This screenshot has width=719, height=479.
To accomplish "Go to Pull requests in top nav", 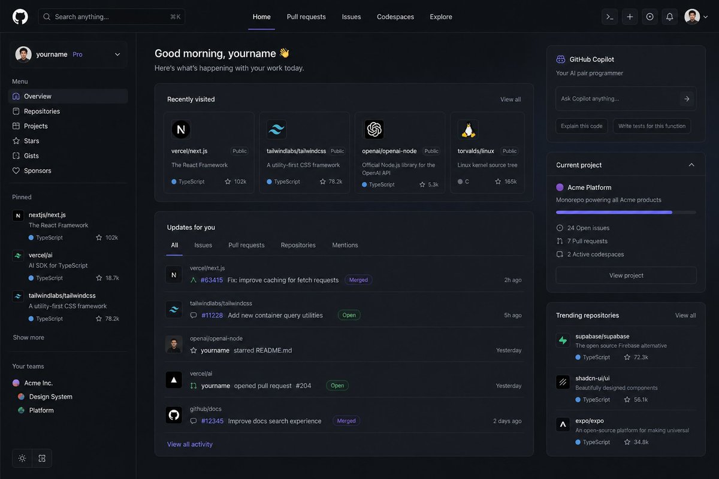I will [306, 17].
